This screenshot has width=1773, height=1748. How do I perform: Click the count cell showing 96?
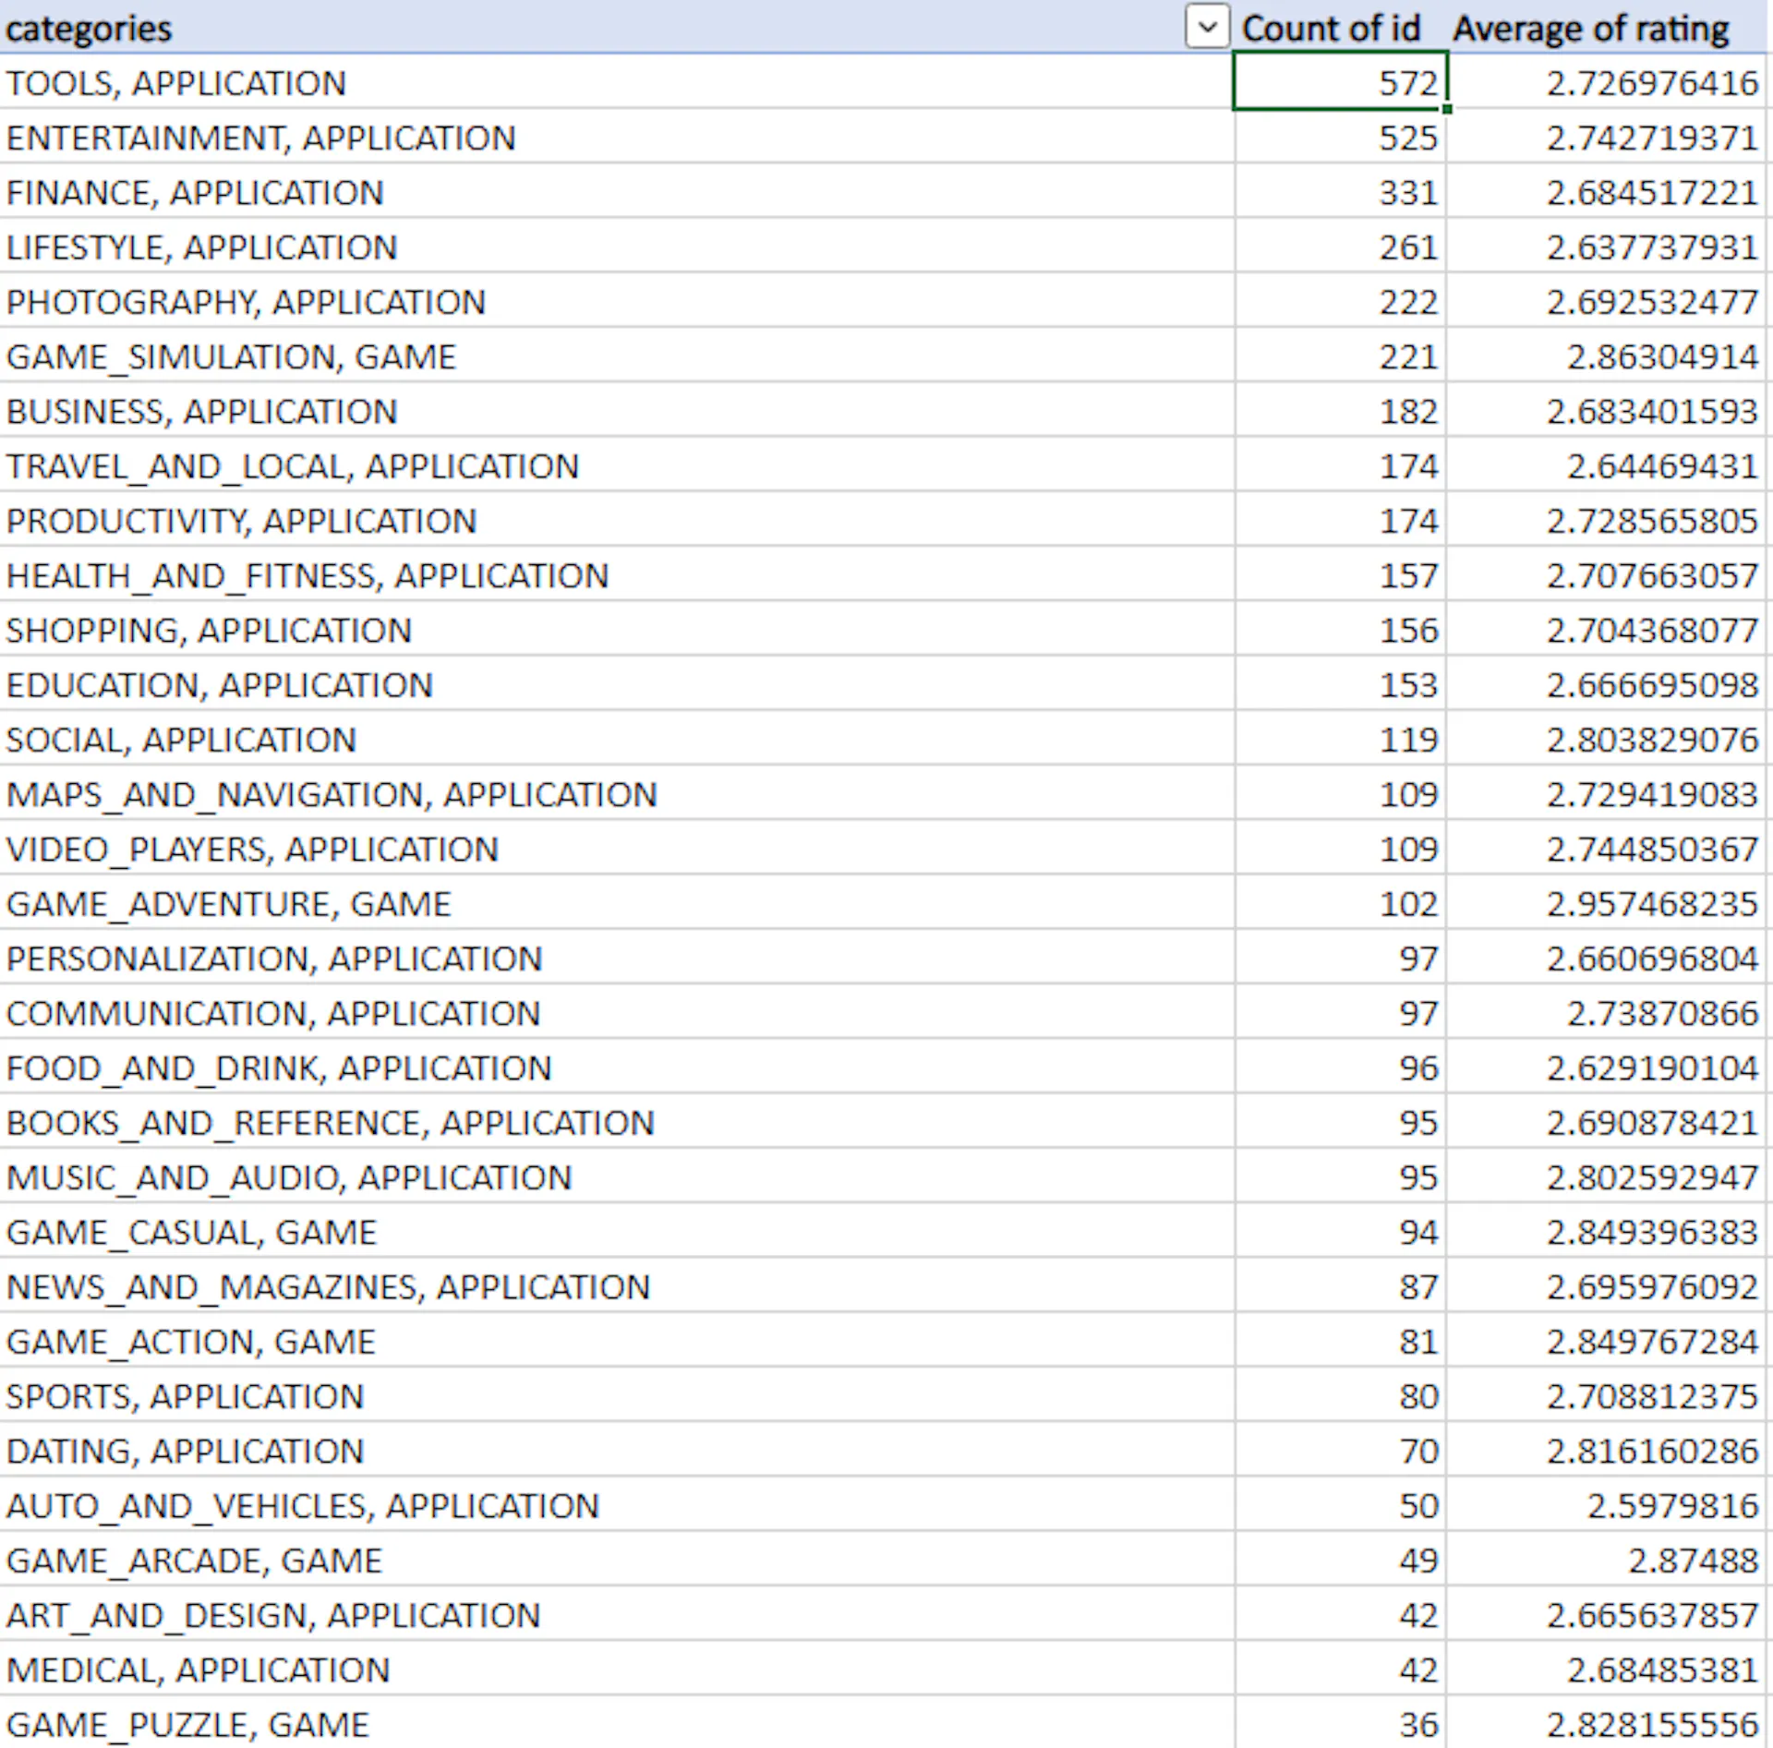coord(1340,1067)
